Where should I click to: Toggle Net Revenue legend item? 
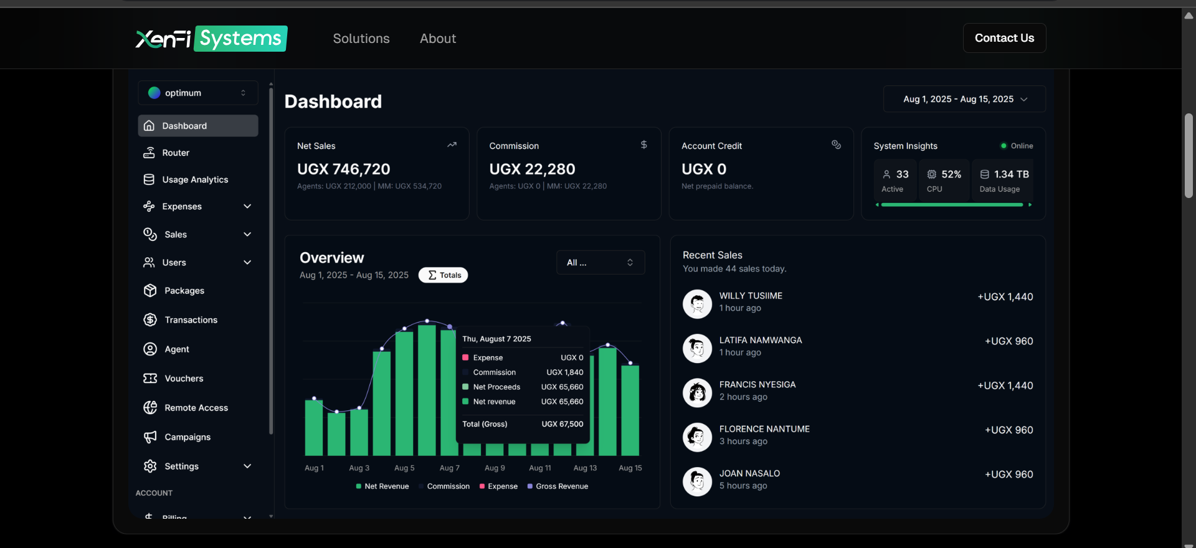tap(382, 486)
